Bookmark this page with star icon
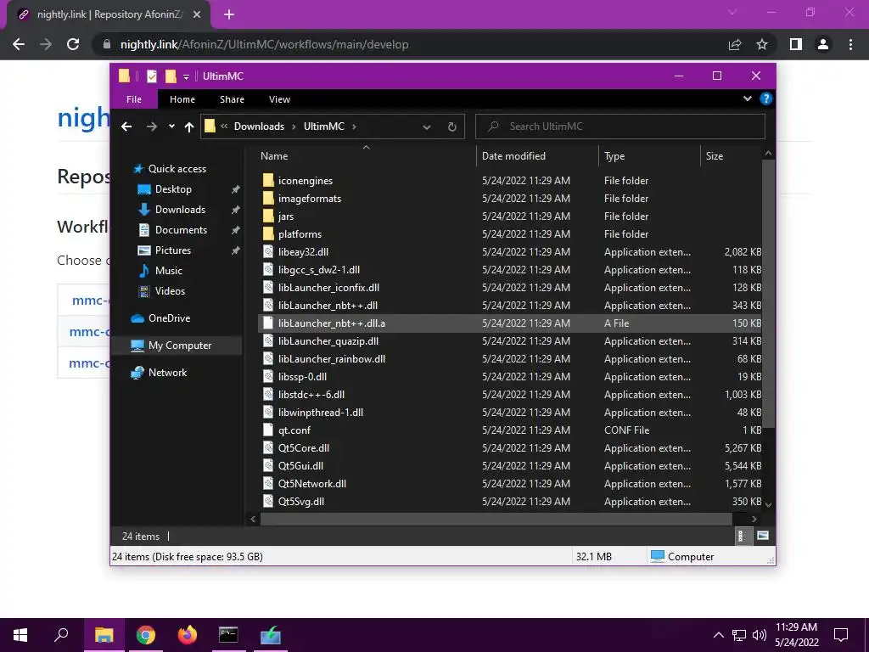This screenshot has width=869, height=652. [762, 44]
